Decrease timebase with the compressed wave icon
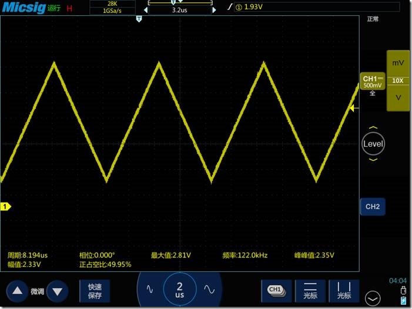This screenshot has width=412, height=309. click(150, 289)
